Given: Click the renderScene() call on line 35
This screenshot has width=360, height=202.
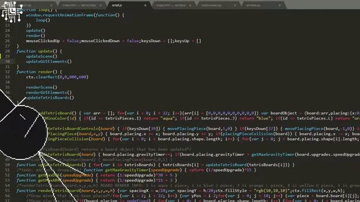Looking at the screenshot, I should 42,88.
